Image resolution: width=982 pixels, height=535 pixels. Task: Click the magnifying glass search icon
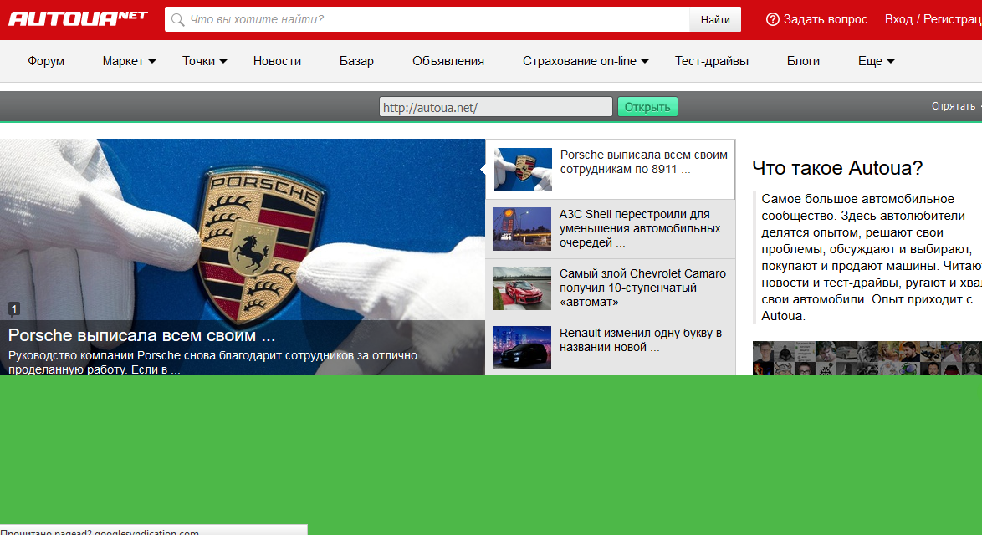[177, 19]
